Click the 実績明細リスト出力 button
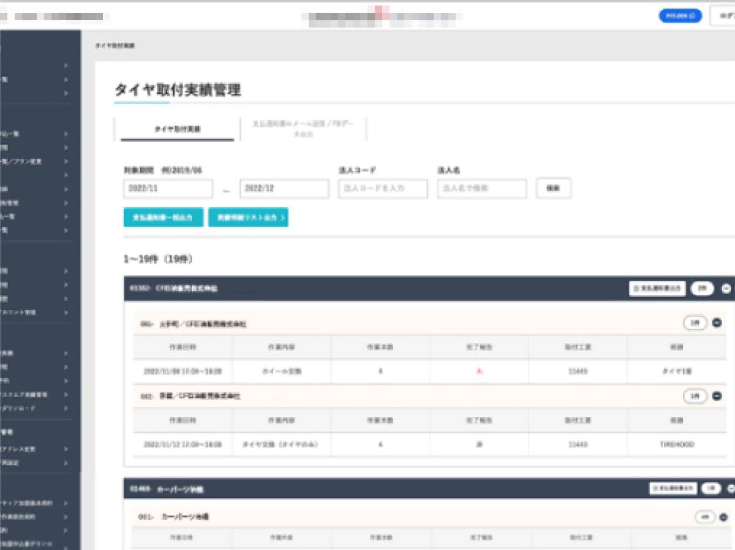This screenshot has width=735, height=550. [x=248, y=217]
